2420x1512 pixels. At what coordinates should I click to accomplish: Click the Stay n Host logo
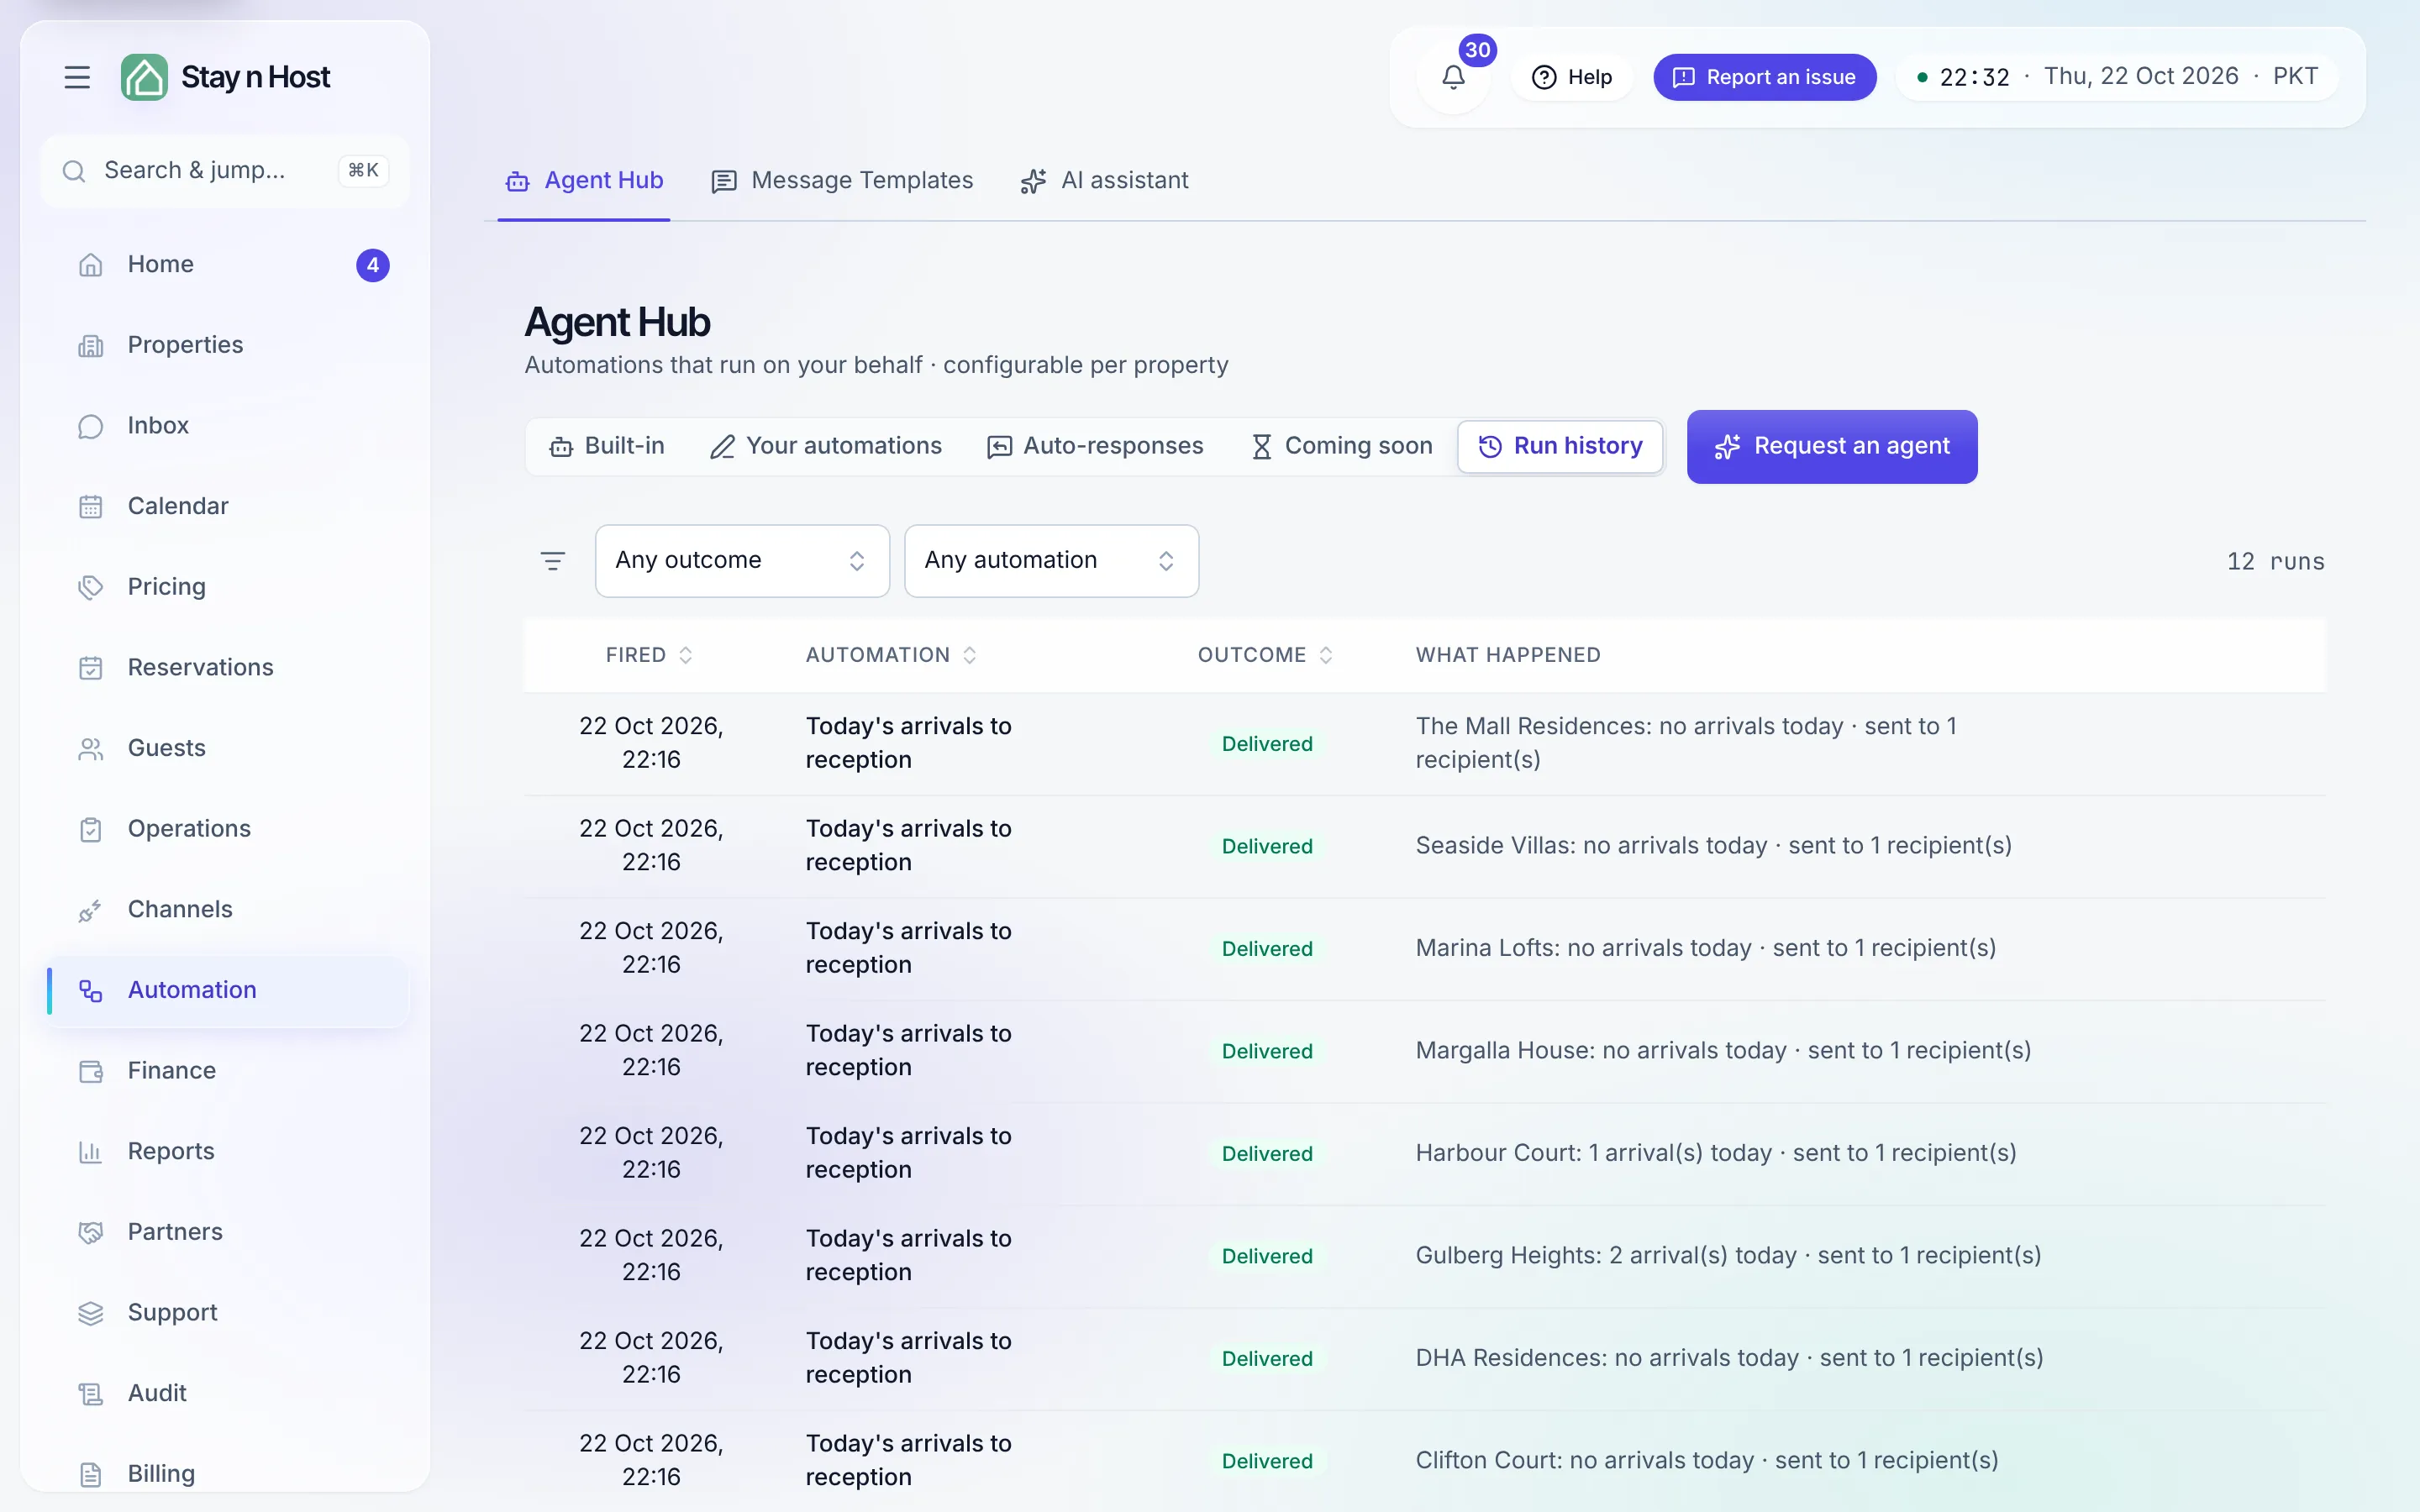pos(226,77)
